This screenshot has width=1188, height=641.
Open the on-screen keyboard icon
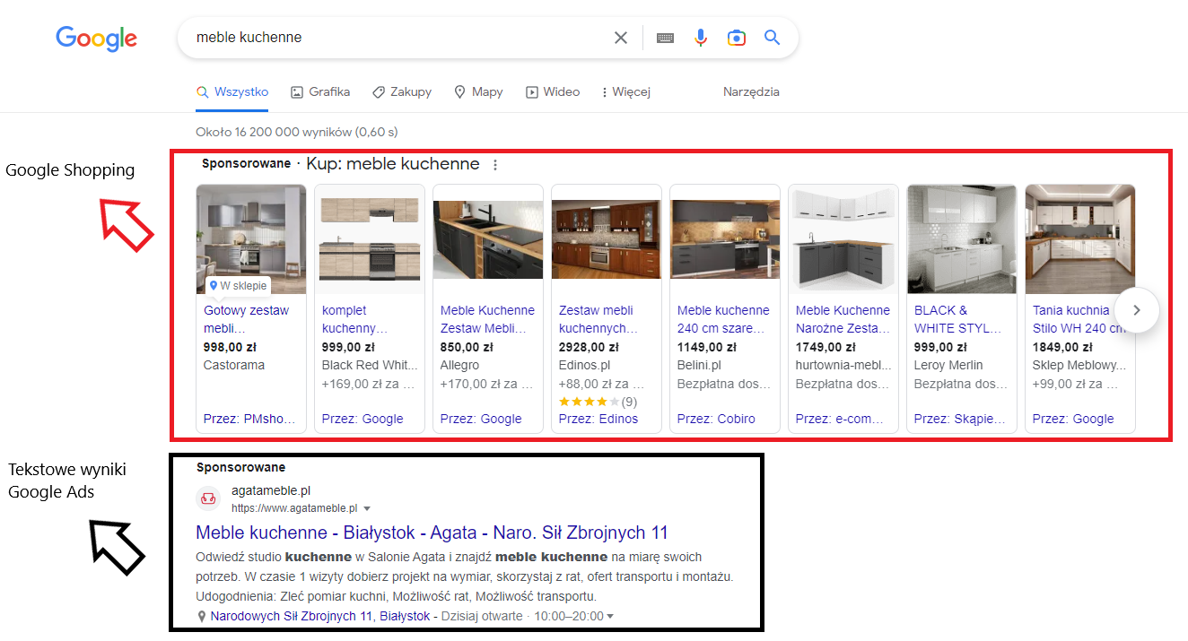(x=665, y=38)
